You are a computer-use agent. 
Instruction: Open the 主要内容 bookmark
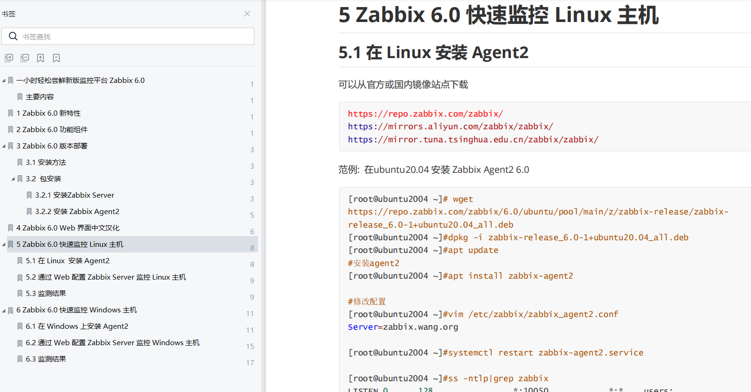point(40,97)
